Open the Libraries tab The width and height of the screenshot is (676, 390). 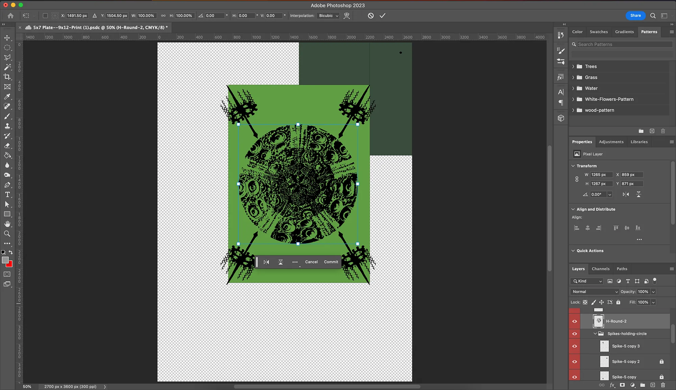(x=639, y=142)
